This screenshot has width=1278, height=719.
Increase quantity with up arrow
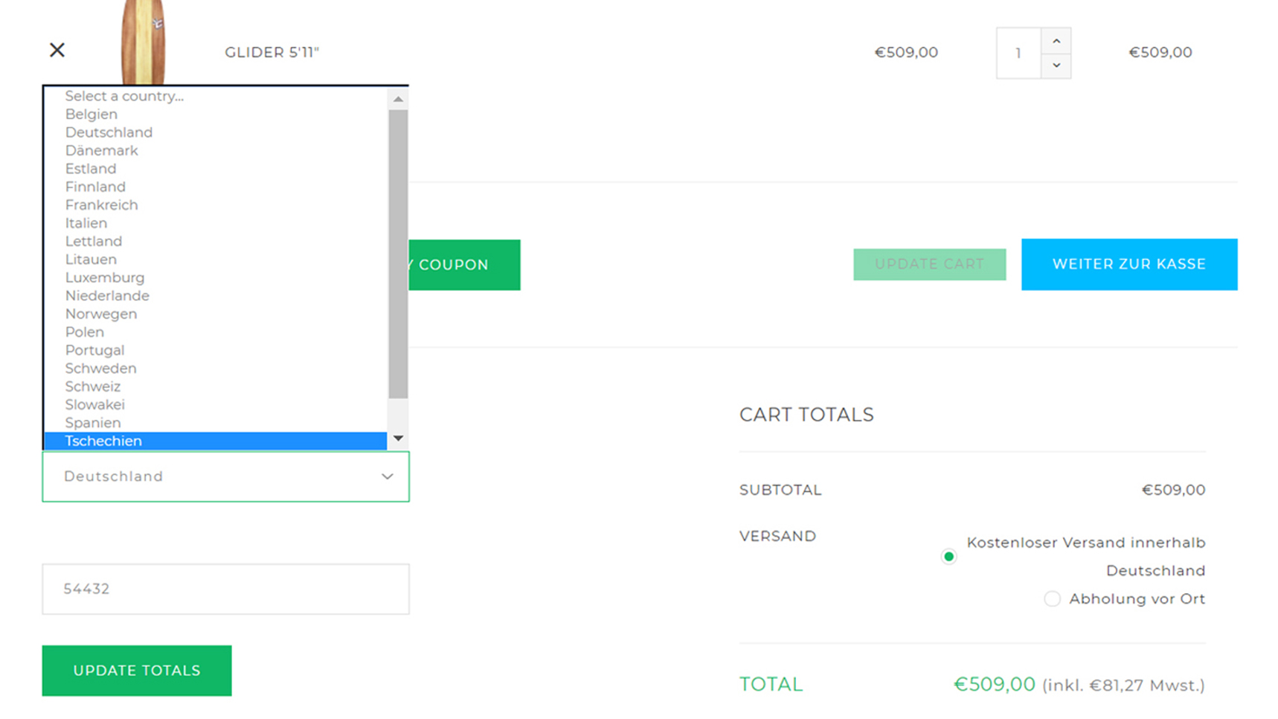pos(1056,41)
